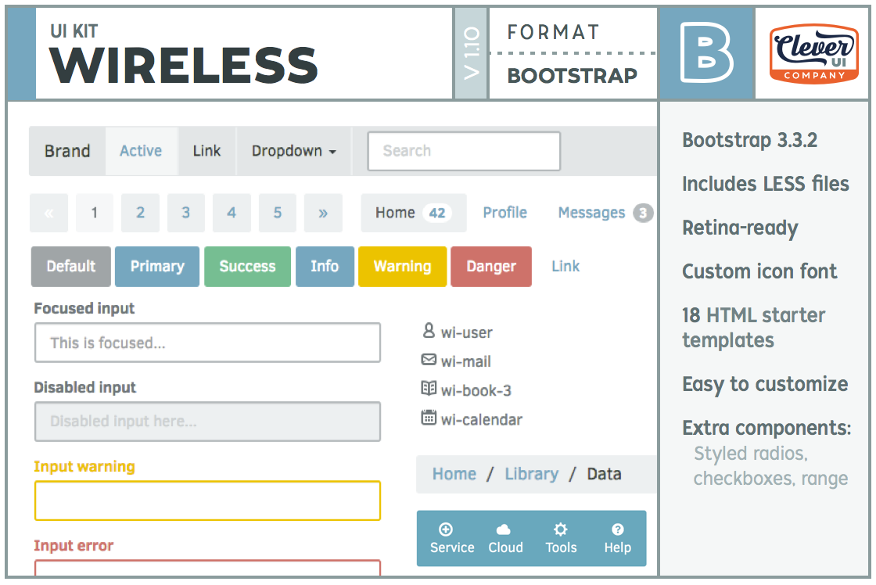Click the yellow Input warning field
The height and width of the screenshot is (585, 876).
pyautogui.click(x=208, y=501)
